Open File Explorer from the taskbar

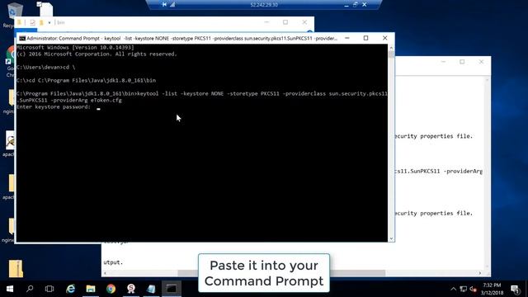(91, 289)
